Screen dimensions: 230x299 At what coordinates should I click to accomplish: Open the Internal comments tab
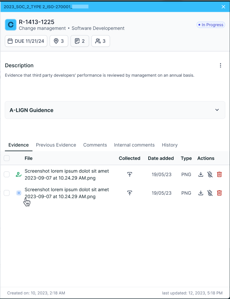coord(134,145)
